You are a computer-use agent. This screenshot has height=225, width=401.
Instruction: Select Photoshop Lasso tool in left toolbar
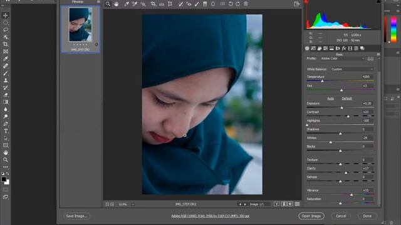(6, 30)
